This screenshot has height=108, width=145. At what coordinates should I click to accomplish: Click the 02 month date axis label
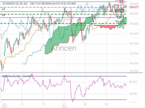pyautogui.click(x=85, y=104)
